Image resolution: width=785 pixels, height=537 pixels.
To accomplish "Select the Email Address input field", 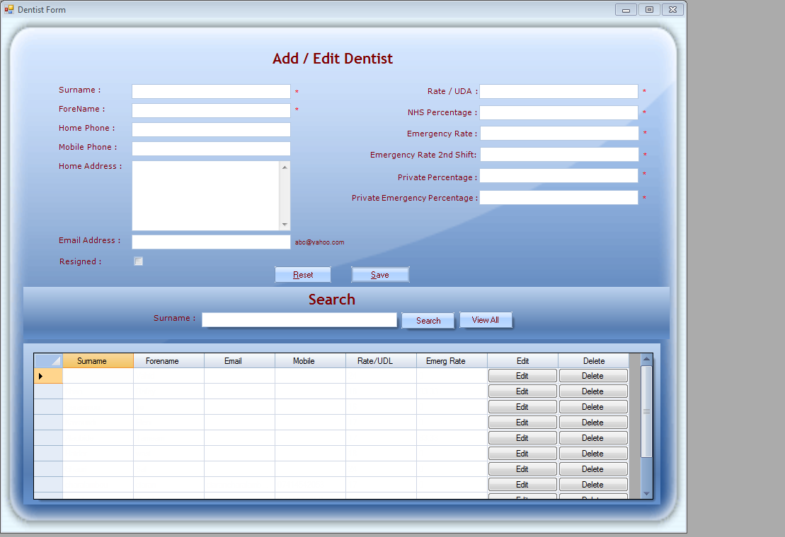I will [x=211, y=242].
